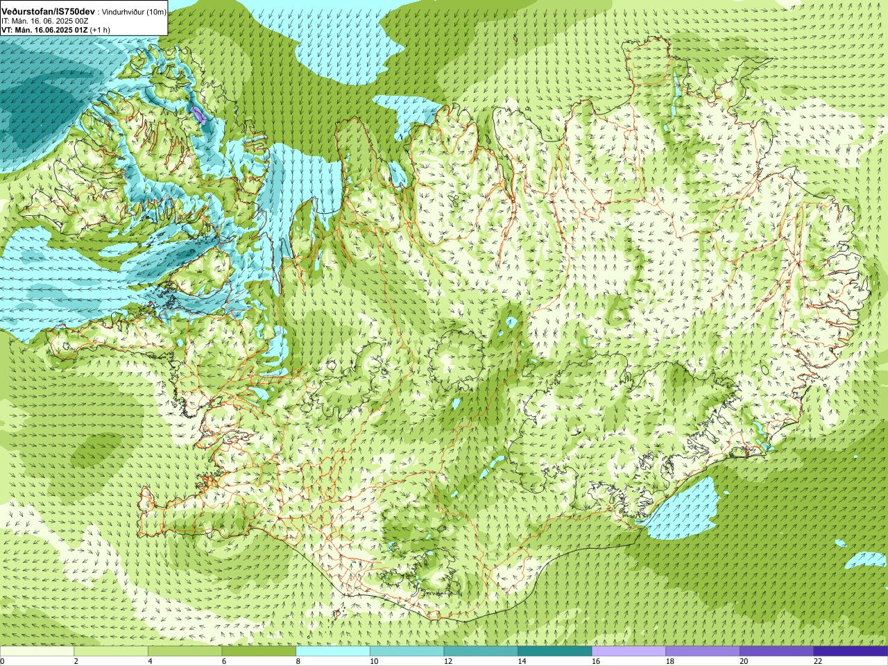Click the light green 2–4 legend segment

(x=111, y=651)
